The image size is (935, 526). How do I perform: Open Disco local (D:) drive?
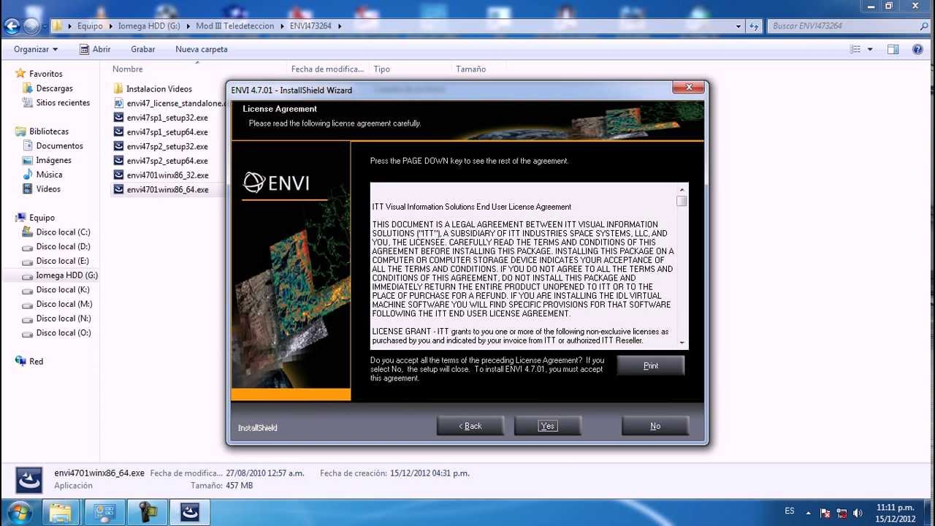63,247
